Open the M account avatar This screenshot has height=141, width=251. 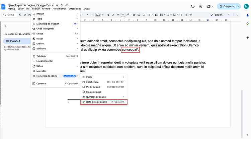[x=246, y=6]
